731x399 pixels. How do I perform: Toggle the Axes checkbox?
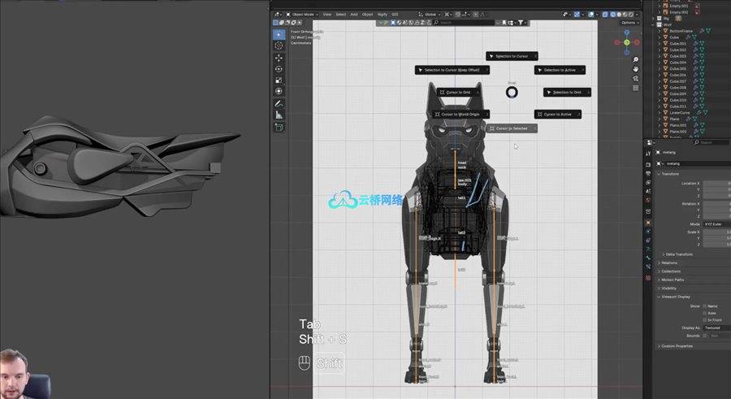pos(705,313)
